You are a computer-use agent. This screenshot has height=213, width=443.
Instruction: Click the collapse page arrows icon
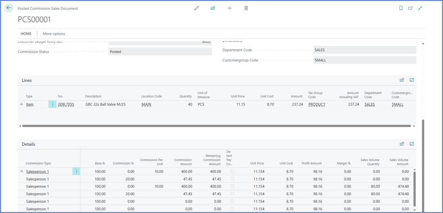[421, 8]
